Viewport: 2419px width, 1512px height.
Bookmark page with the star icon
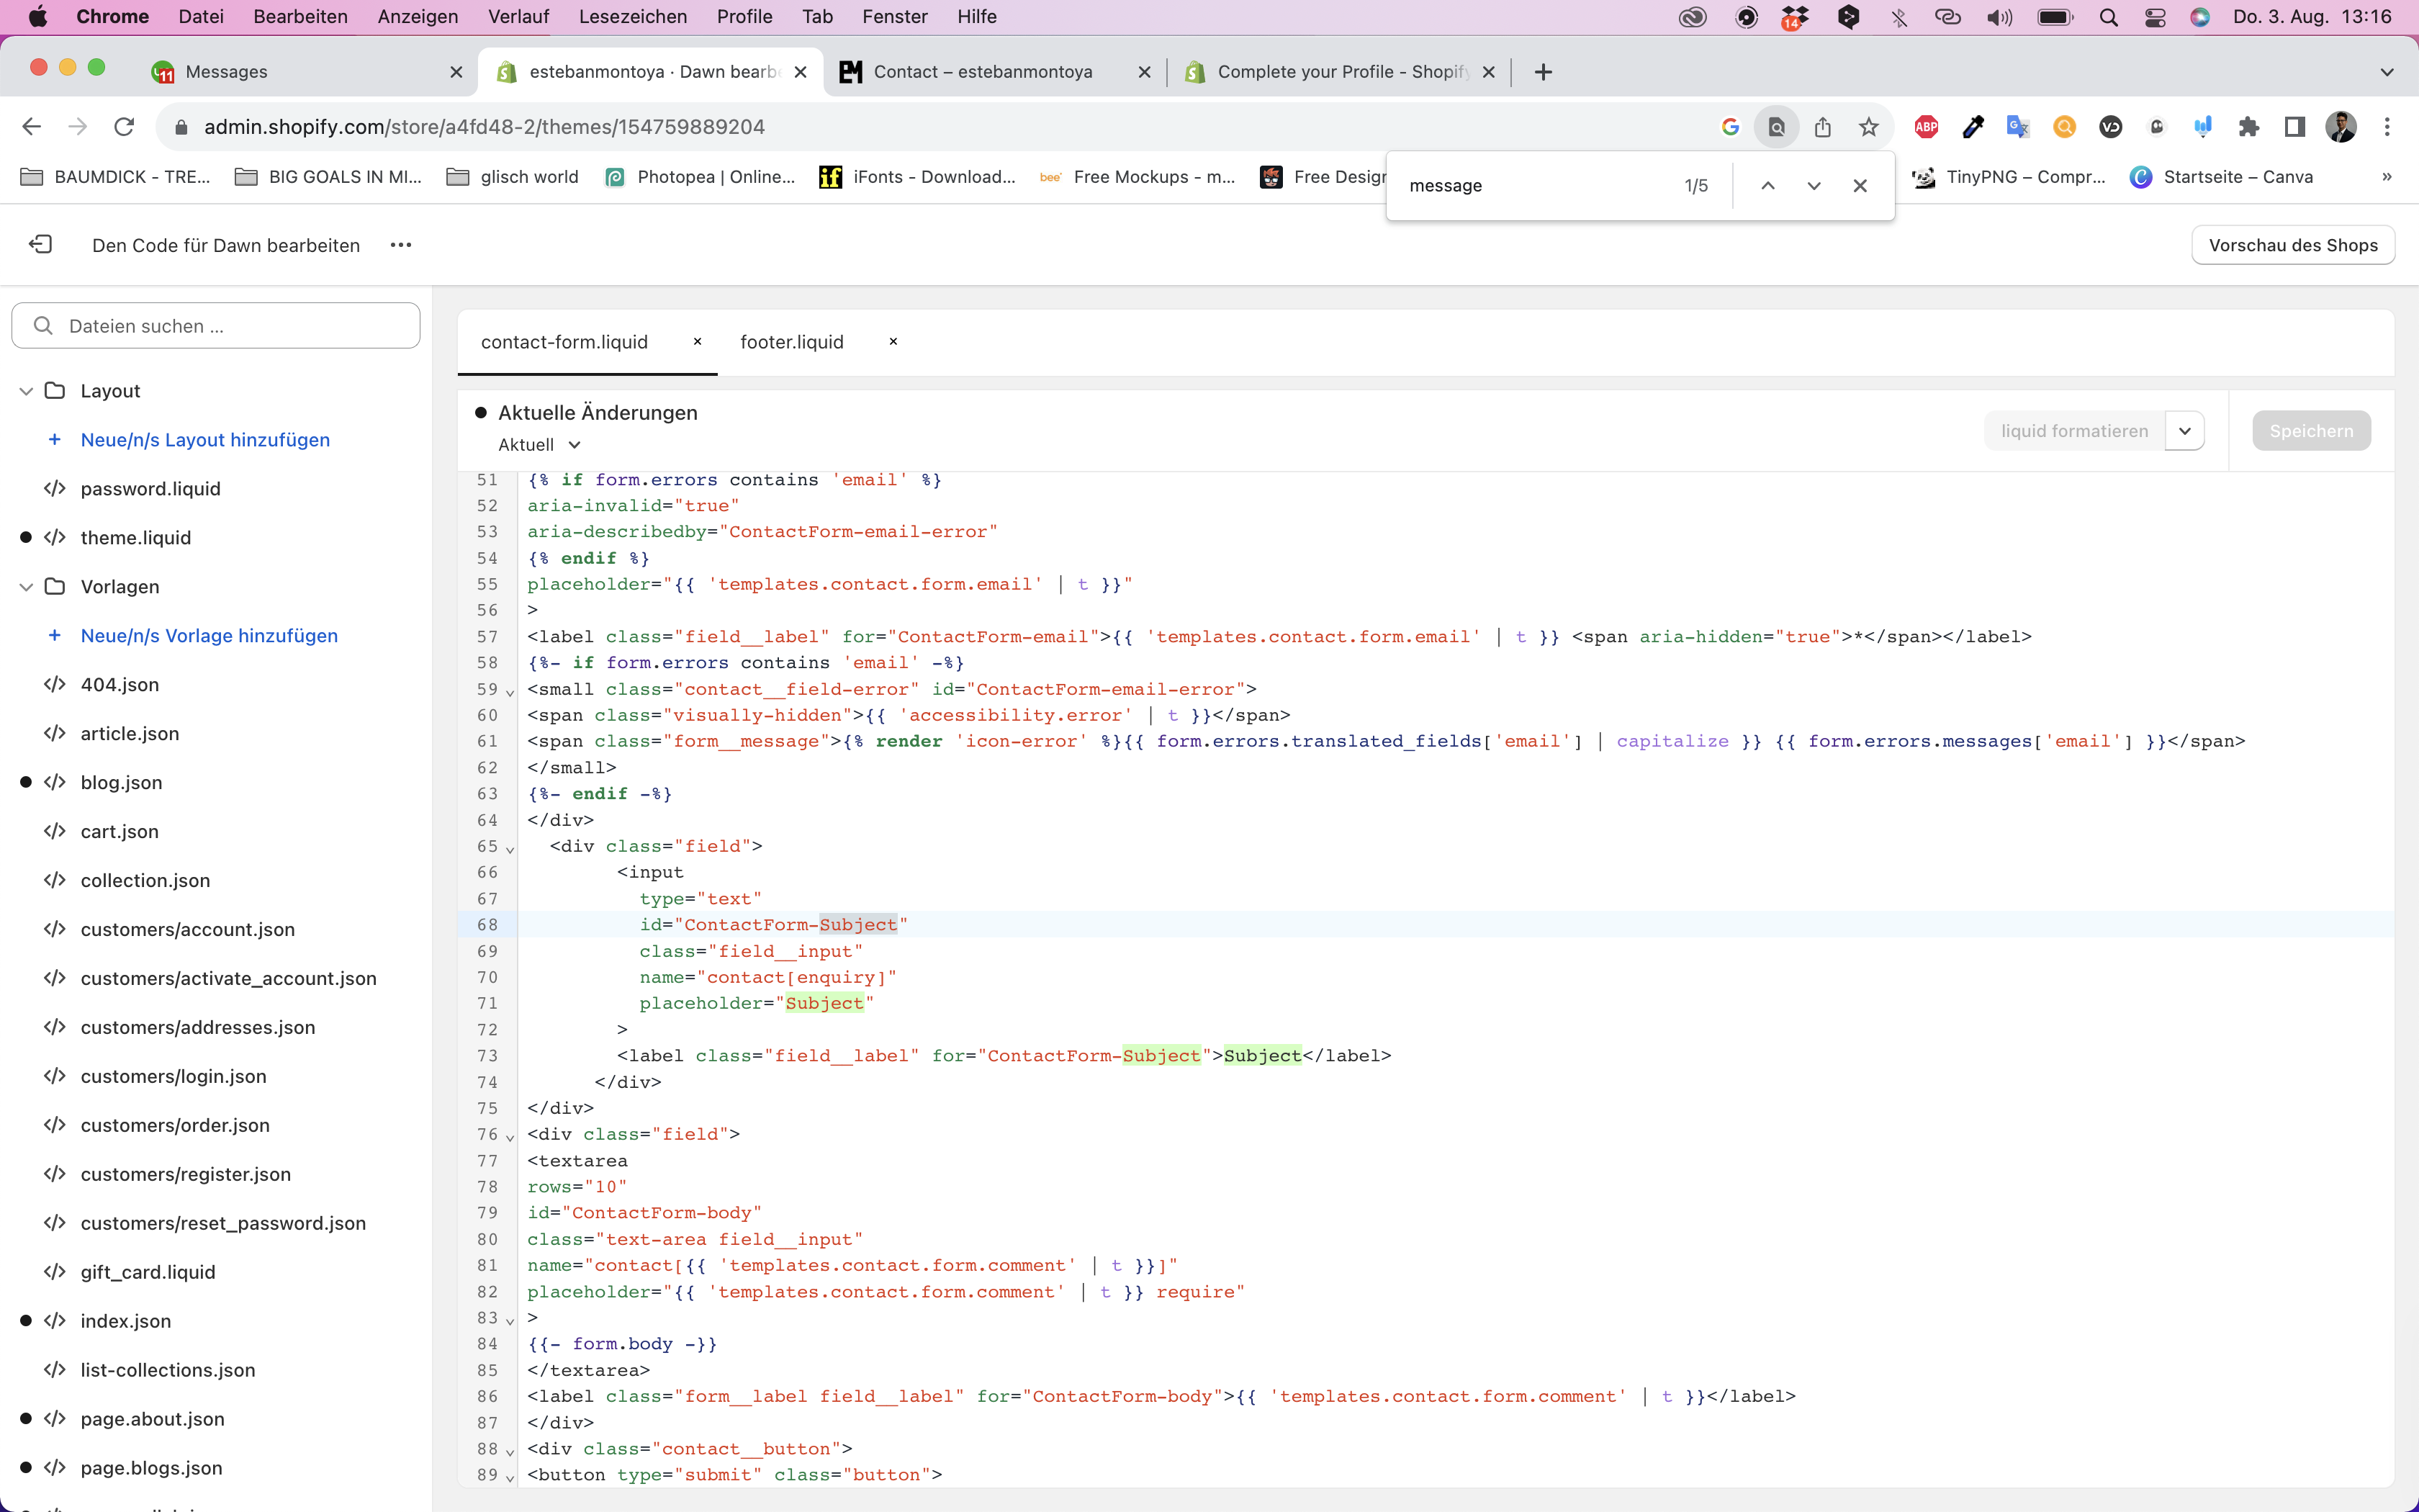click(x=1868, y=127)
